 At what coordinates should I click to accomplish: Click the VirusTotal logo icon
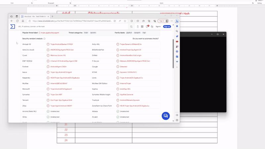13,26
